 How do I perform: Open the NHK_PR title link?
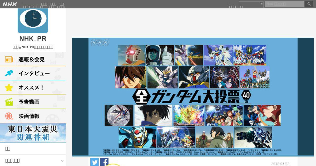33,38
